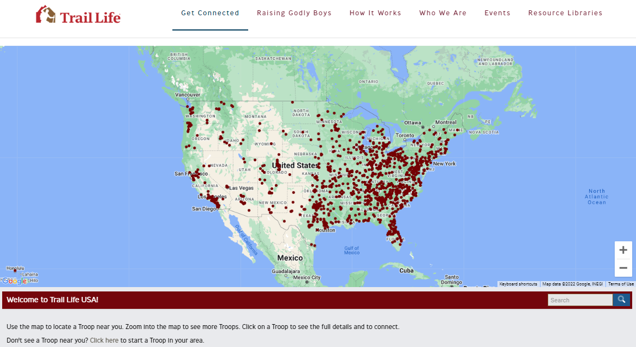Image resolution: width=636 pixels, height=347 pixels.
Task: Open the Events menu
Action: pos(497,13)
